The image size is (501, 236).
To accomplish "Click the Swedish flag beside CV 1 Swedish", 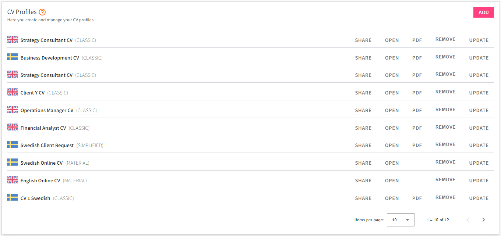I will coord(12,197).
